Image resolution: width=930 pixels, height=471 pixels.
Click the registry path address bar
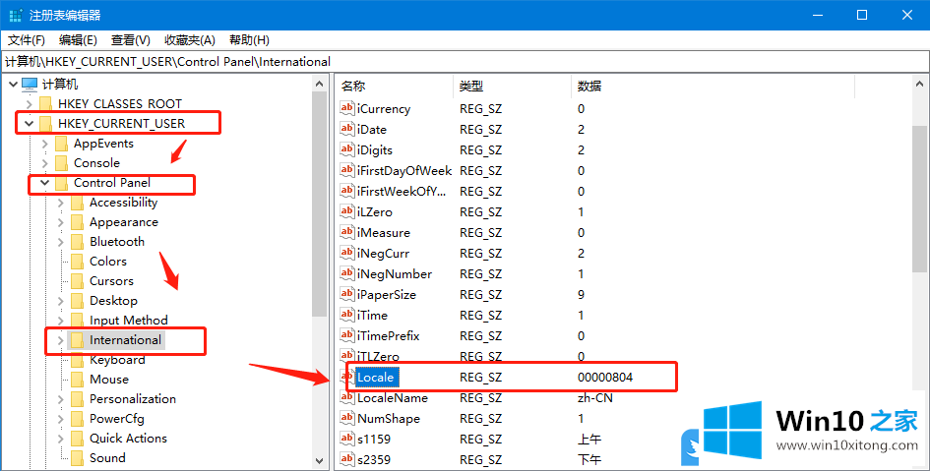(465, 62)
